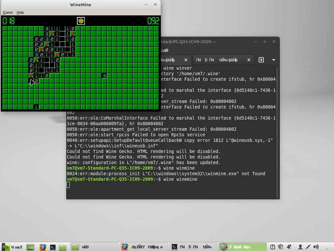
Task: Close the second terminal tab
Action: click(249, 60)
